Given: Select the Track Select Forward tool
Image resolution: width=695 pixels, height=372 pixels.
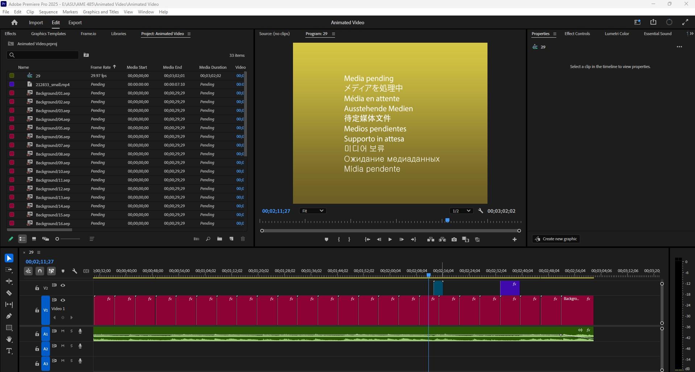Looking at the screenshot, I should (x=9, y=270).
